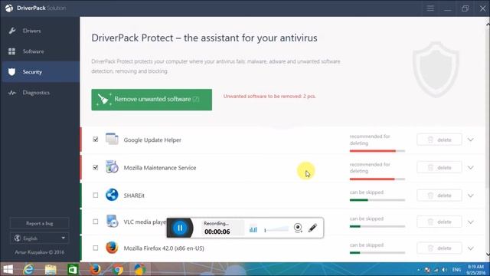490x276 pixels.
Task: Check the SHAREit checkbox
Action: [x=96, y=195]
